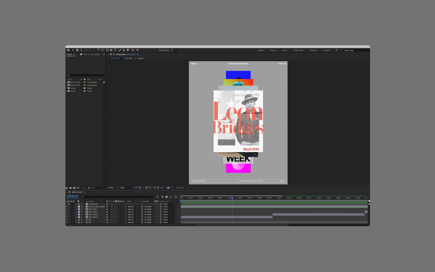Open the project flowchart view icon

pos(104,82)
